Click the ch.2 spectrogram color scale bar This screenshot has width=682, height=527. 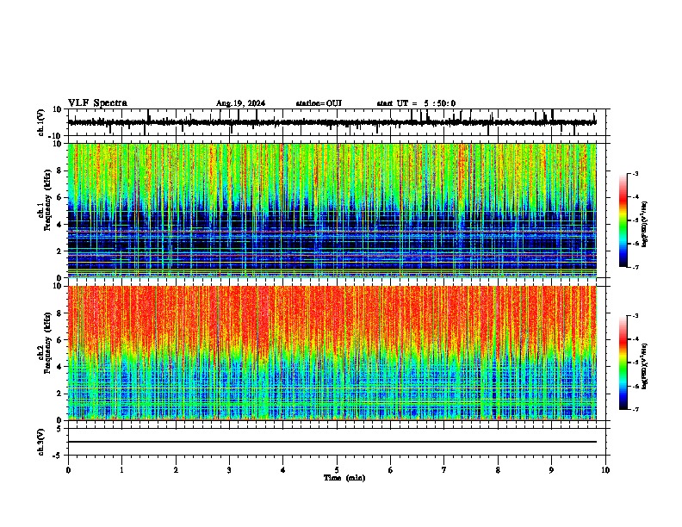[x=623, y=363]
